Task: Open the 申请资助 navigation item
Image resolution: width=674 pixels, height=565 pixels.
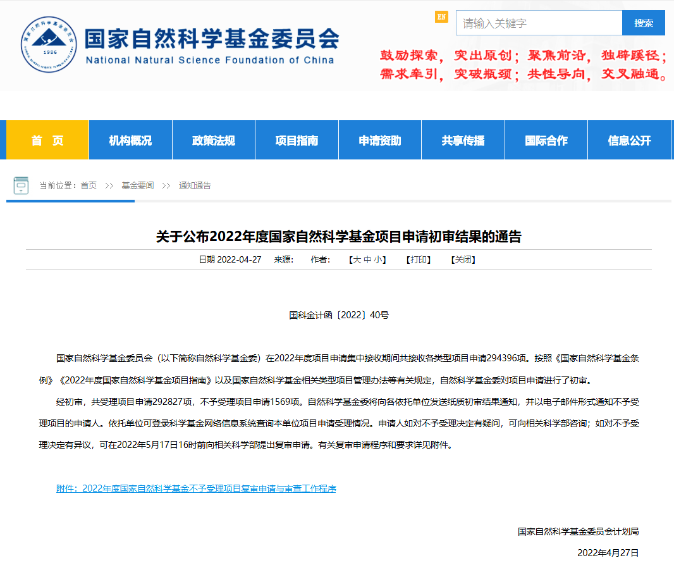Action: coord(380,140)
